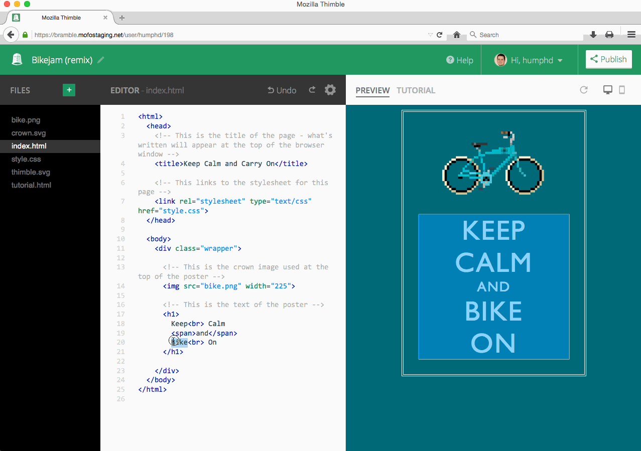Show mobile preview mode
The image size is (641, 451).
(x=622, y=90)
